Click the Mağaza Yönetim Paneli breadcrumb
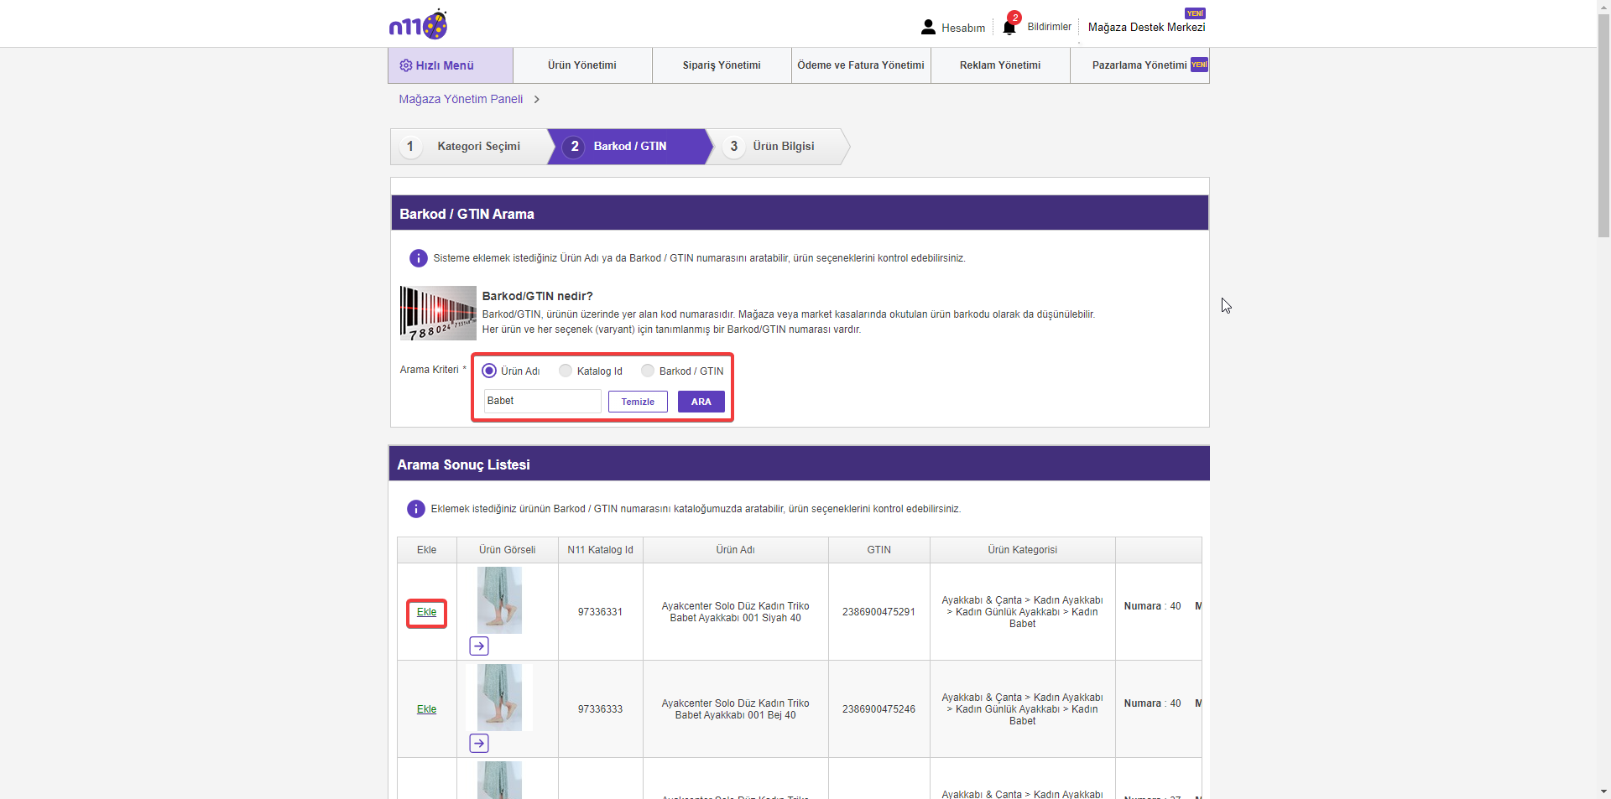The image size is (1611, 799). point(461,99)
